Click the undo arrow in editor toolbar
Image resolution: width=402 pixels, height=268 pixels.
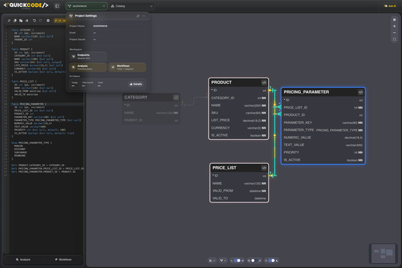tap(34, 21)
